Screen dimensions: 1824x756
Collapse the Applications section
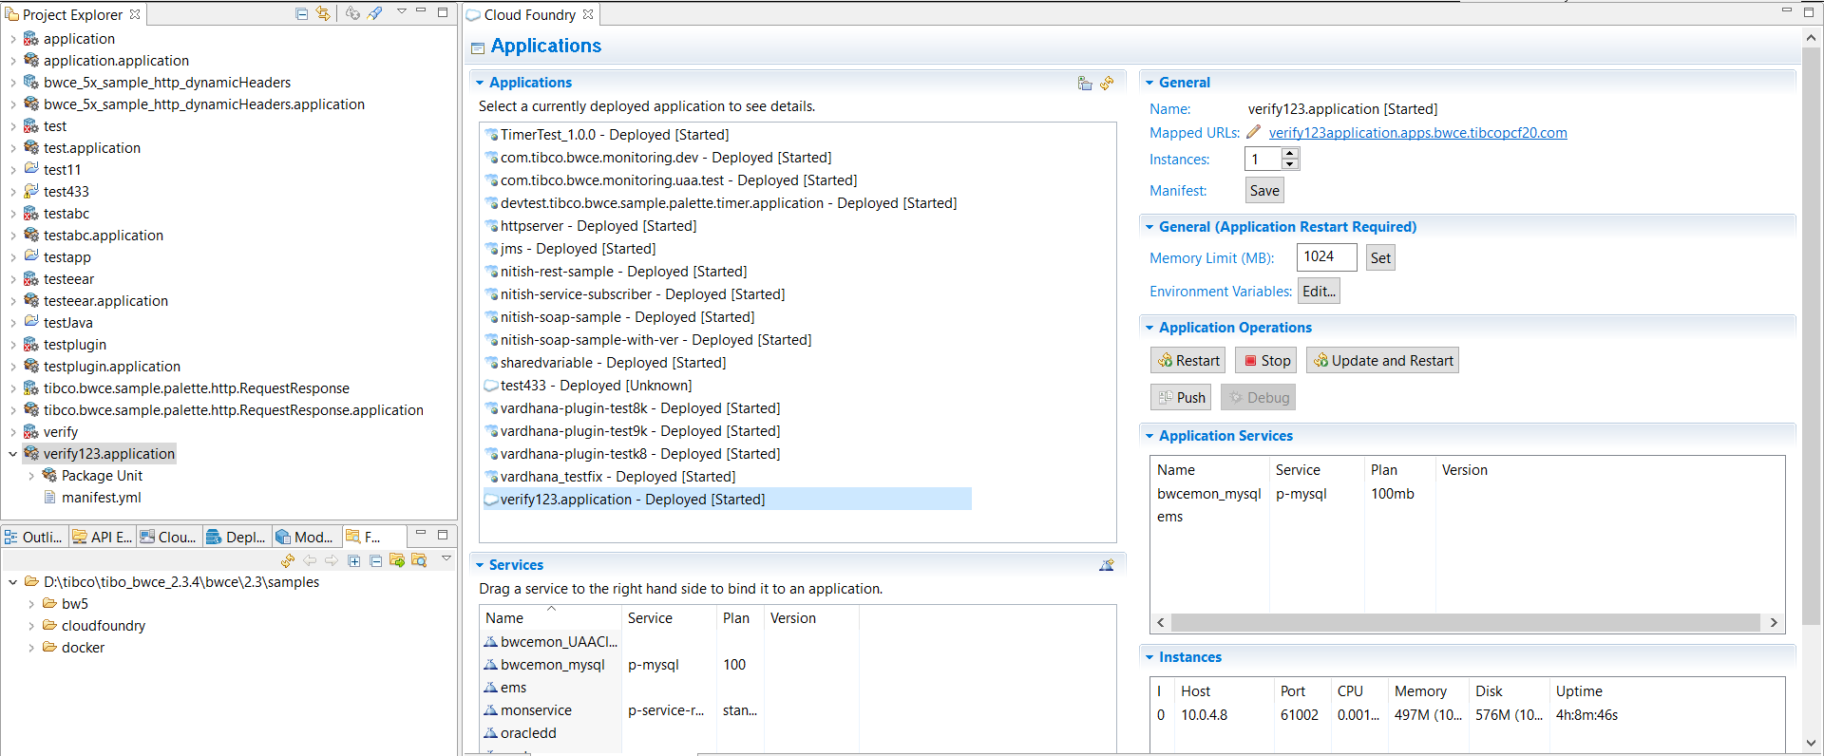480,83
